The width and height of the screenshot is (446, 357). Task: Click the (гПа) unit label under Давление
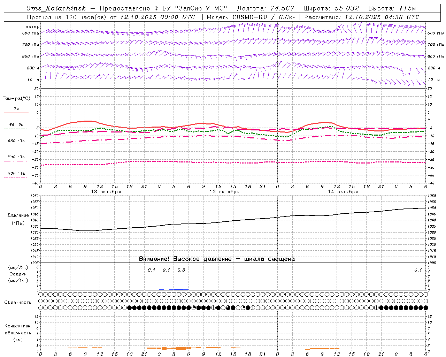click(18, 223)
